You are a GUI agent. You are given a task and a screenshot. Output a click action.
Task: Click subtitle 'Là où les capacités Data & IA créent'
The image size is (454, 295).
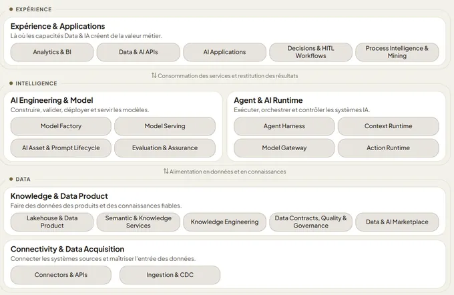[86, 36]
